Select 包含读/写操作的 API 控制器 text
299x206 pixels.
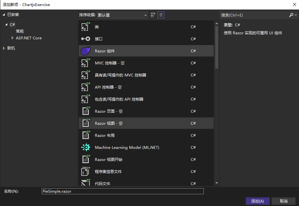(x=119, y=99)
